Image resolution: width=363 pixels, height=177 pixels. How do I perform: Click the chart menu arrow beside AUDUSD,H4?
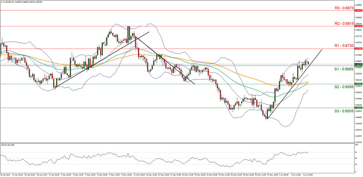2,2
